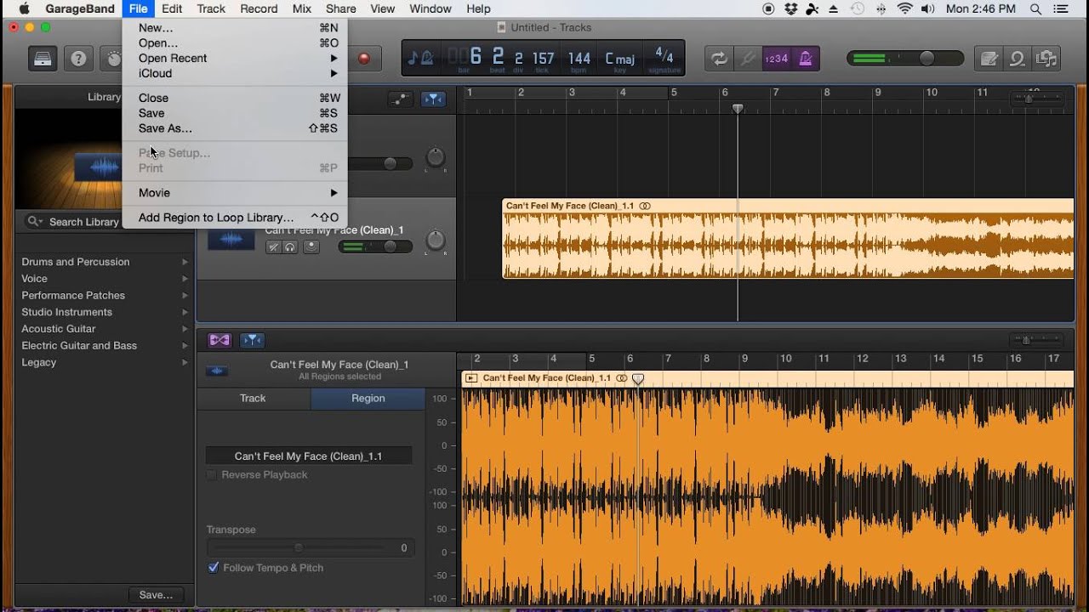The width and height of the screenshot is (1089, 612).
Task: Toggle the 1234 Count-in button
Action: click(776, 59)
